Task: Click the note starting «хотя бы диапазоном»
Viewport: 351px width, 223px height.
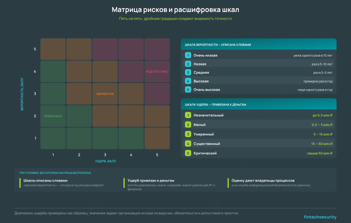Action: coord(171,187)
